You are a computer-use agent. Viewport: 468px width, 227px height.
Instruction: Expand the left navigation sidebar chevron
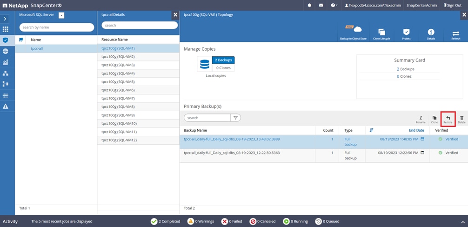[6, 19]
